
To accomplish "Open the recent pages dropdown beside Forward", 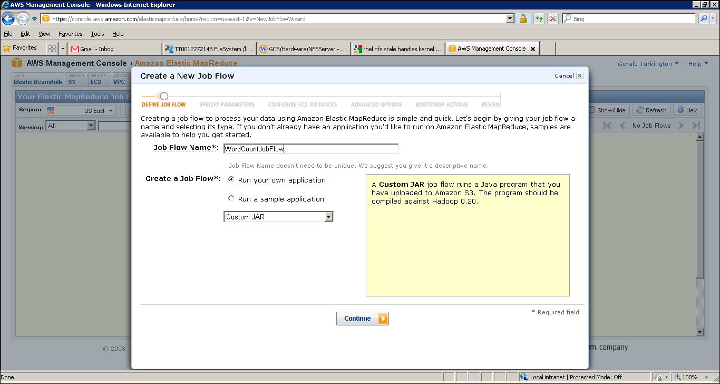I will (x=35, y=19).
